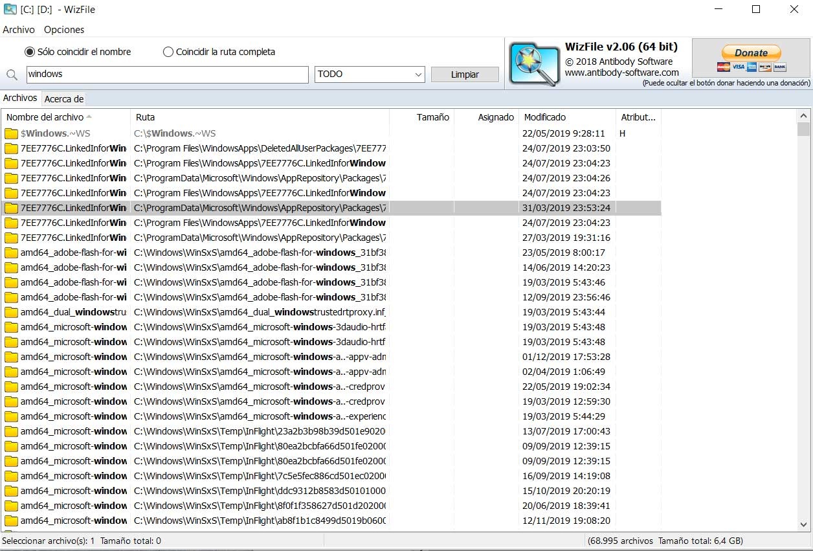Click folder icon of row dated 12/09/2019 23:56:46
Screen dimensions: 813x551
point(11,297)
